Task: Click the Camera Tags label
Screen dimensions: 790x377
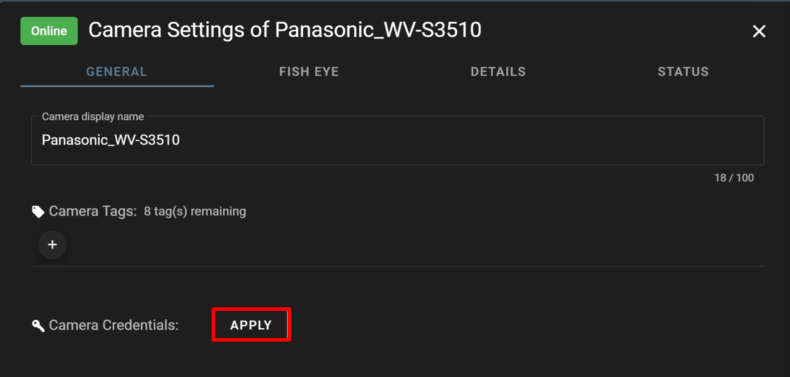Action: coord(93,211)
